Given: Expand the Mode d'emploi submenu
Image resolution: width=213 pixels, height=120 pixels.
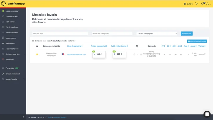Looking at the screenshot, I should click(x=13, y=79).
